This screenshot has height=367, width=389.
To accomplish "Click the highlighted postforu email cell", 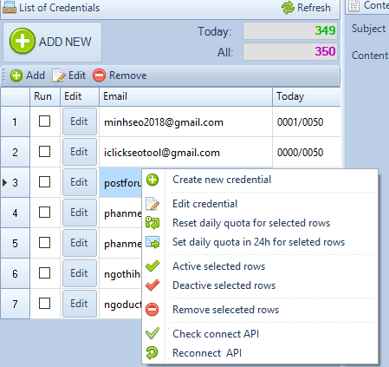I will [x=120, y=182].
